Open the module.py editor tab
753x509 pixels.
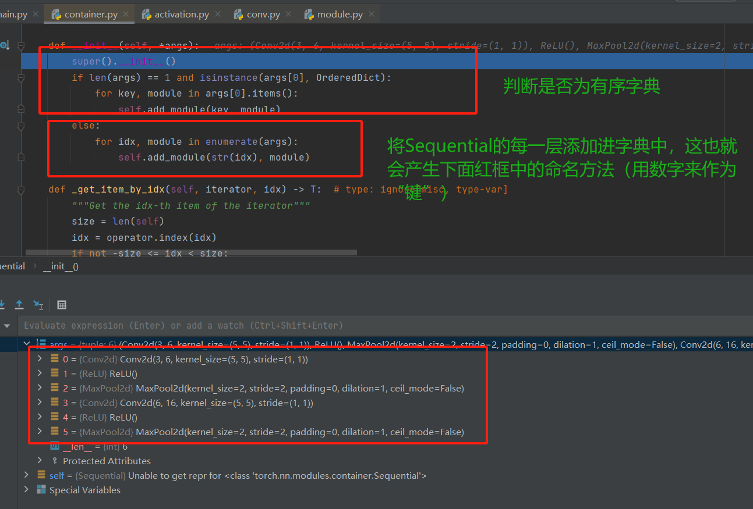[340, 15]
